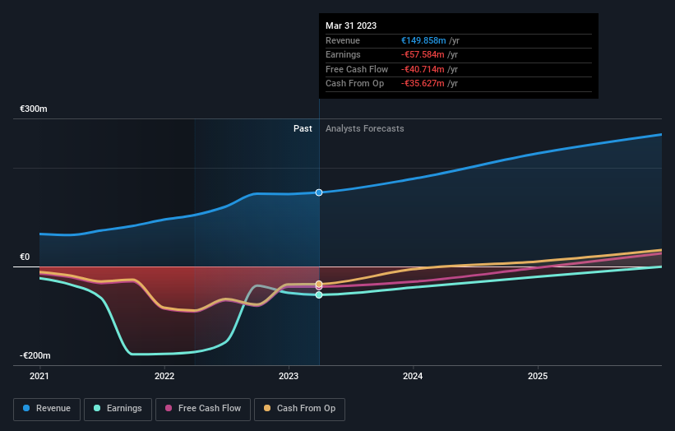Image resolution: width=675 pixels, height=431 pixels.
Task: Click the 2023 x-axis label
Action: [289, 377]
